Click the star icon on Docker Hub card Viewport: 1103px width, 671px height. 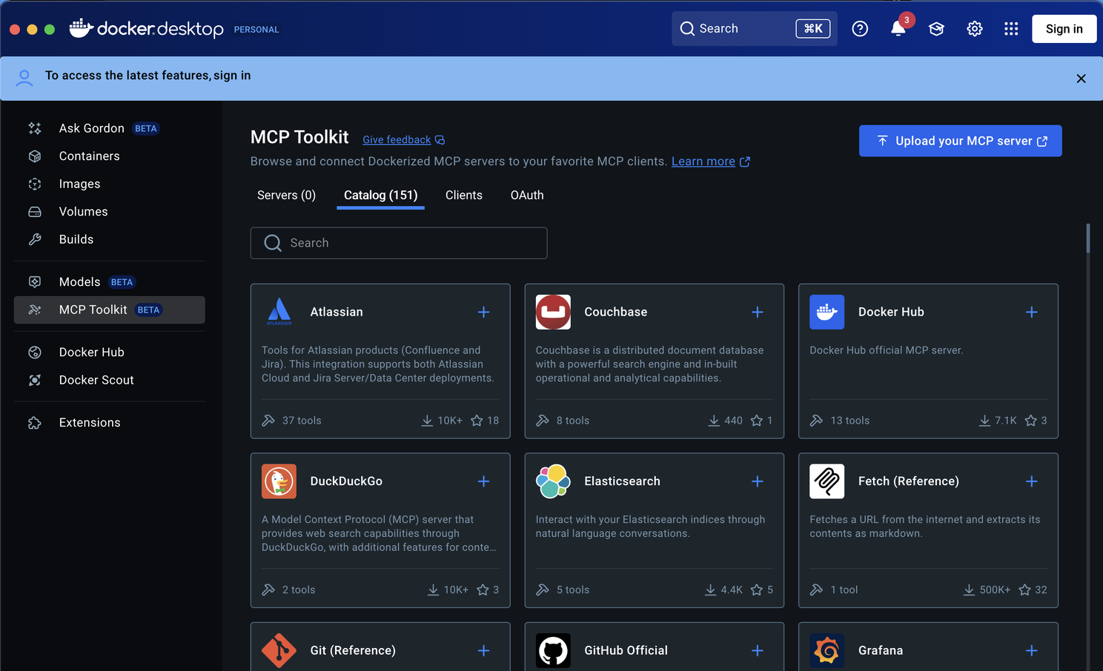(1030, 421)
